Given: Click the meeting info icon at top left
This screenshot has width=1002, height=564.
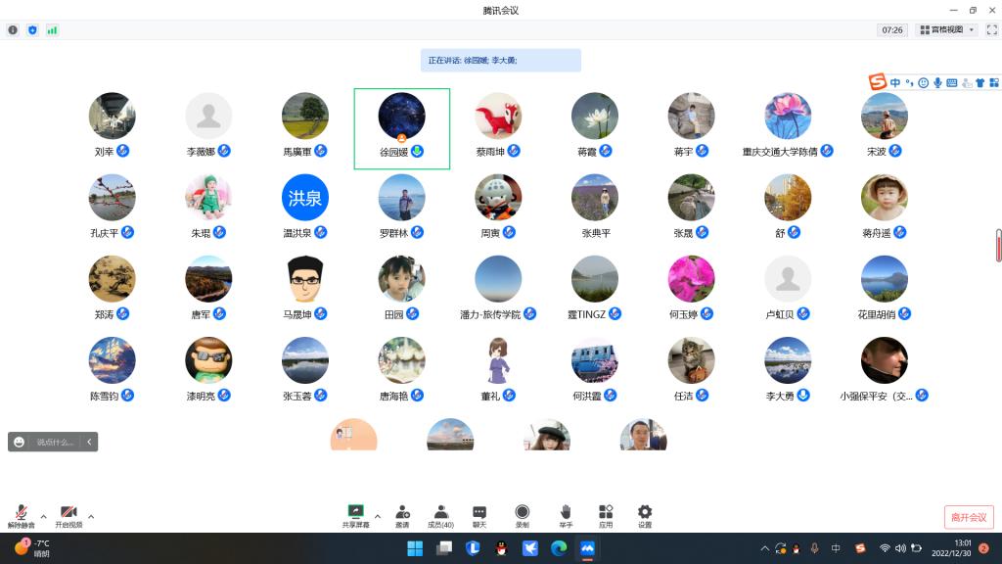Looking at the screenshot, I should tap(13, 30).
